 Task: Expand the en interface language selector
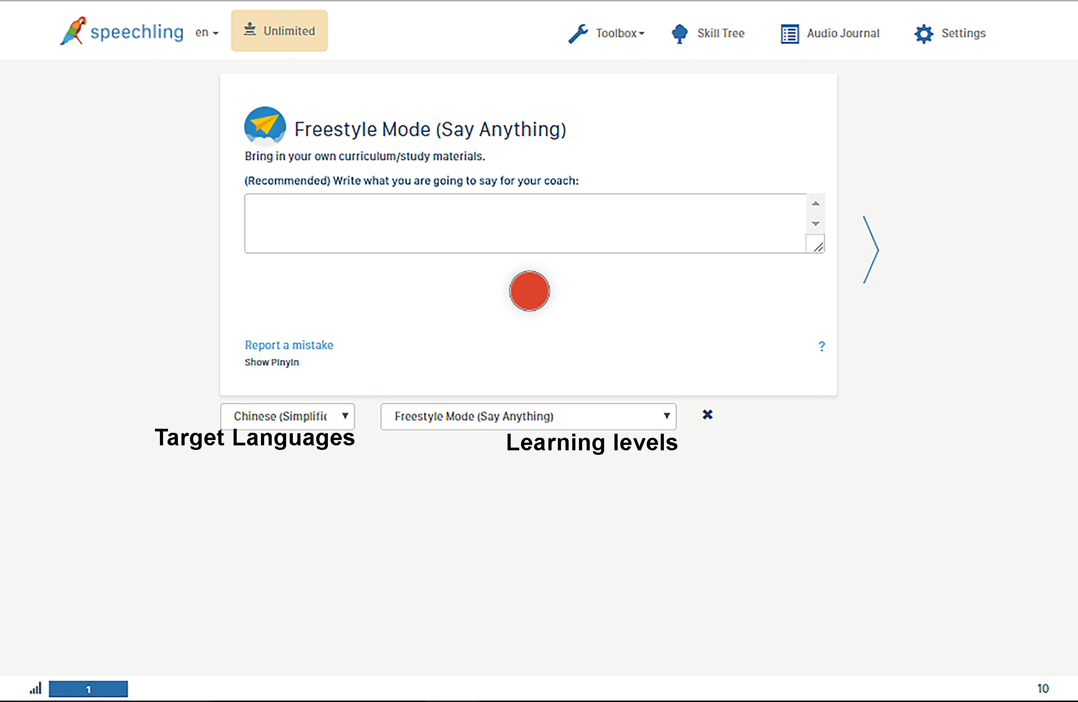pos(207,33)
